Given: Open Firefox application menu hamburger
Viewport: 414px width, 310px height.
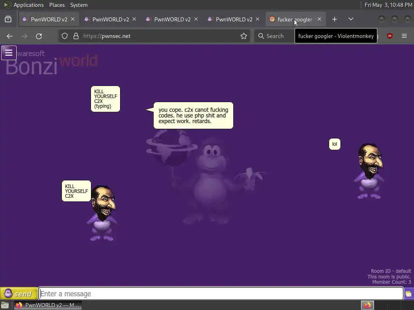Looking at the screenshot, I should coord(404,36).
